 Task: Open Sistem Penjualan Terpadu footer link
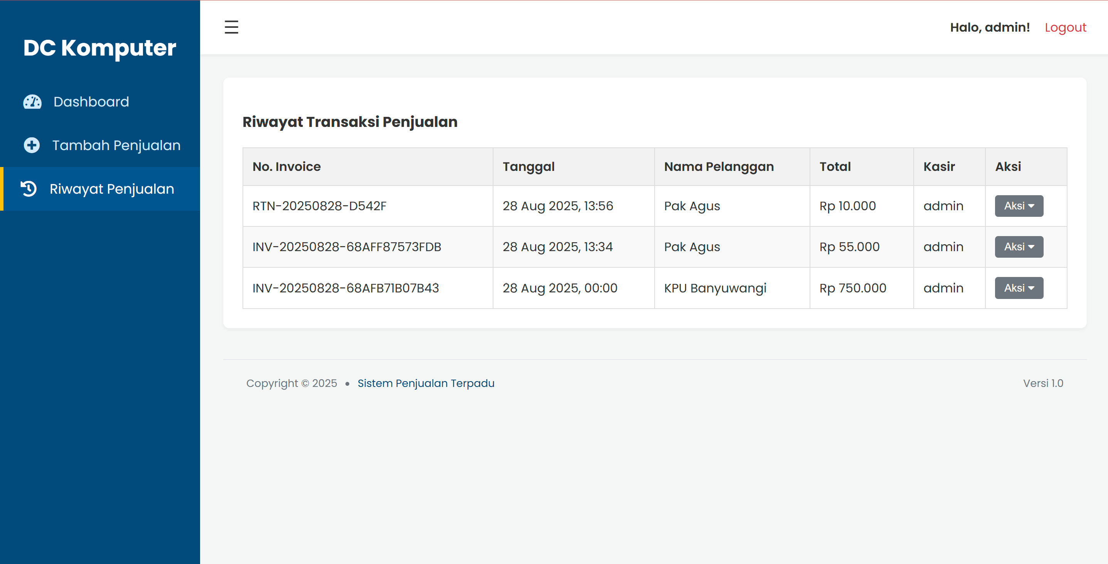click(426, 383)
